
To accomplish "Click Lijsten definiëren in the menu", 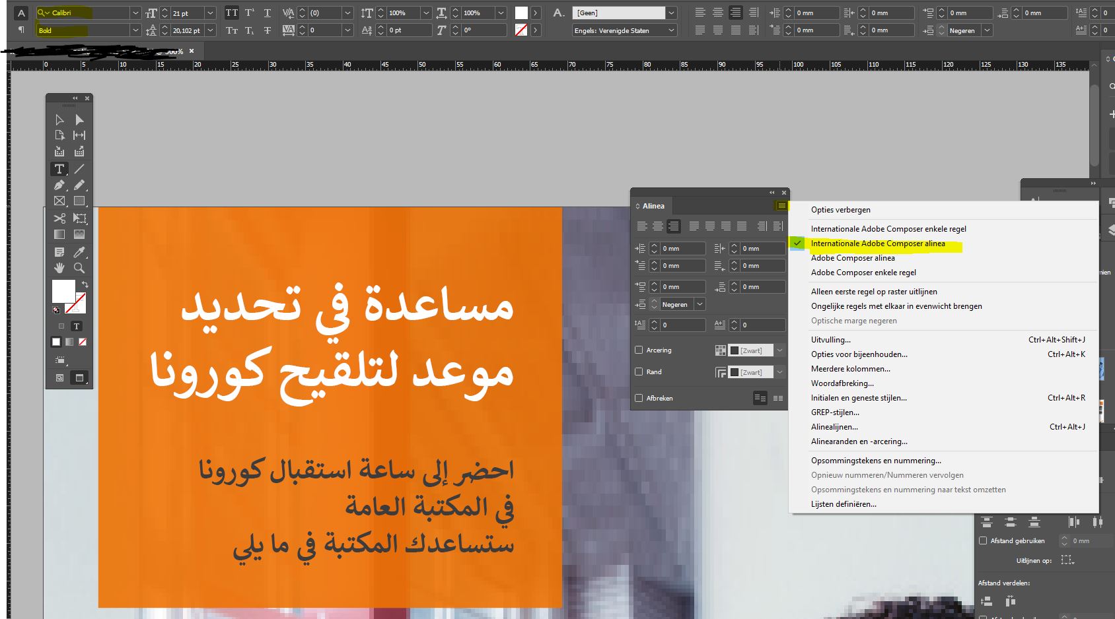I will tap(844, 504).
